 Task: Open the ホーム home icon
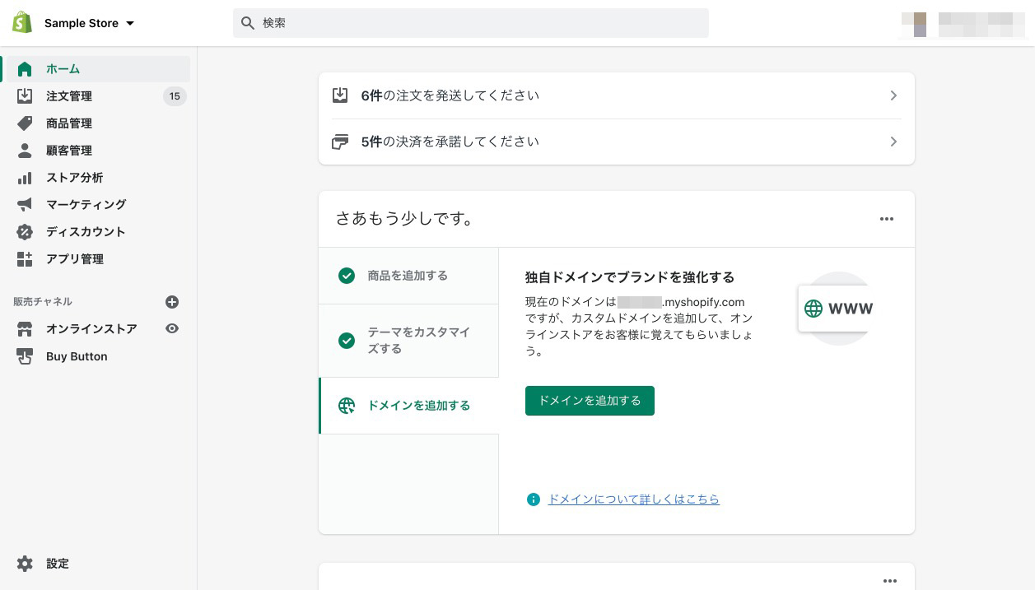coord(25,69)
